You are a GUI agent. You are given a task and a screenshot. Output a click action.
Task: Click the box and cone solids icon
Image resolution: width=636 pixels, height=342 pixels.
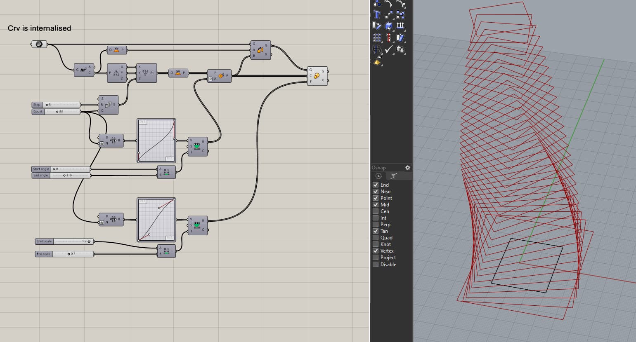point(400,49)
